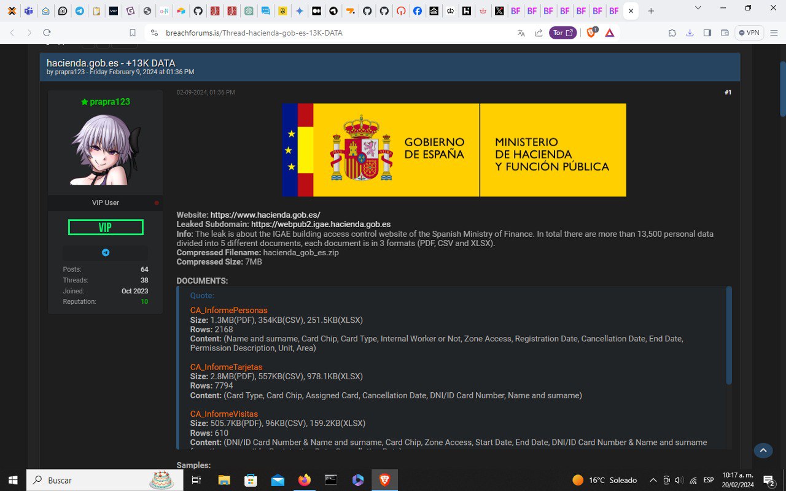Open the taskbar clock and date
The width and height of the screenshot is (786, 491).
737,480
